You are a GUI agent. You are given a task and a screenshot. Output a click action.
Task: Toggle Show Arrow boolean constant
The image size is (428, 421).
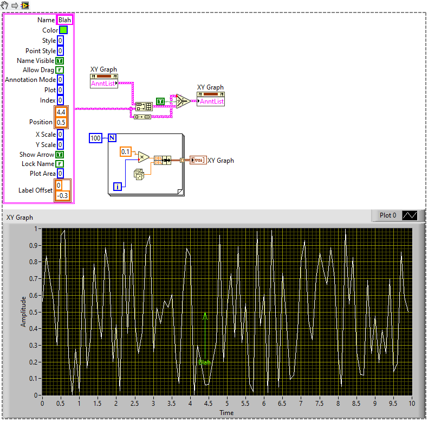[60, 155]
